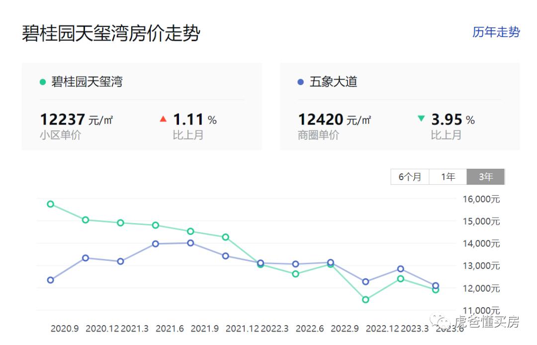Switch to the 1年 time range tab
The image size is (537, 345).
click(447, 176)
